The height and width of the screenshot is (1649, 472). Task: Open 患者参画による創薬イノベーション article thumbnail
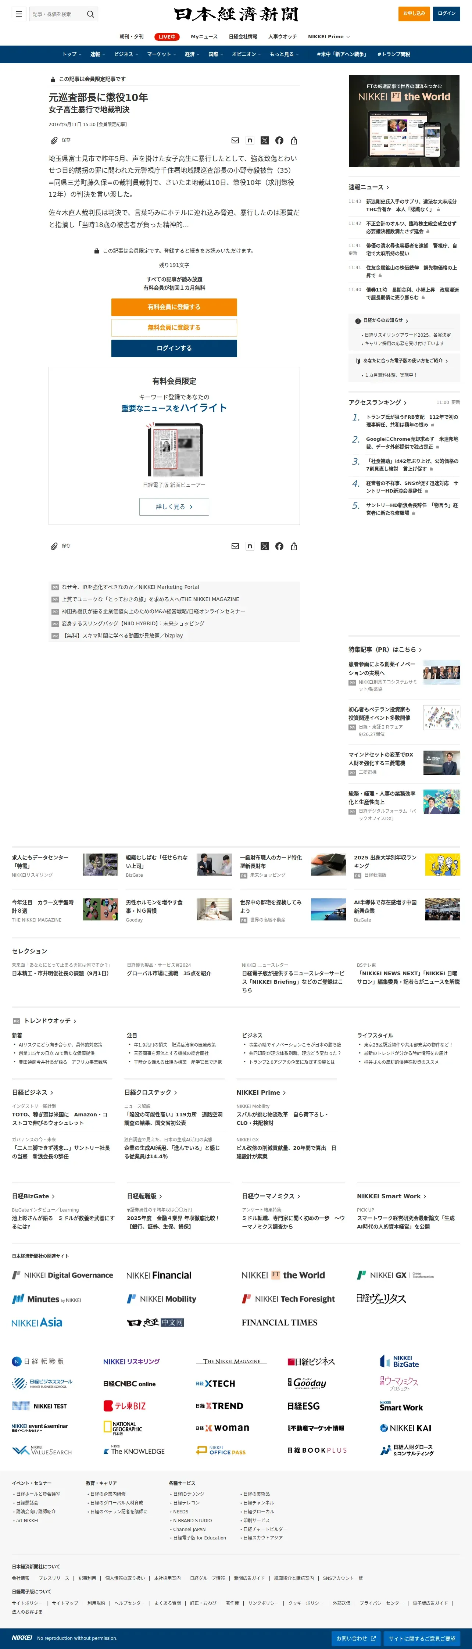pyautogui.click(x=442, y=672)
